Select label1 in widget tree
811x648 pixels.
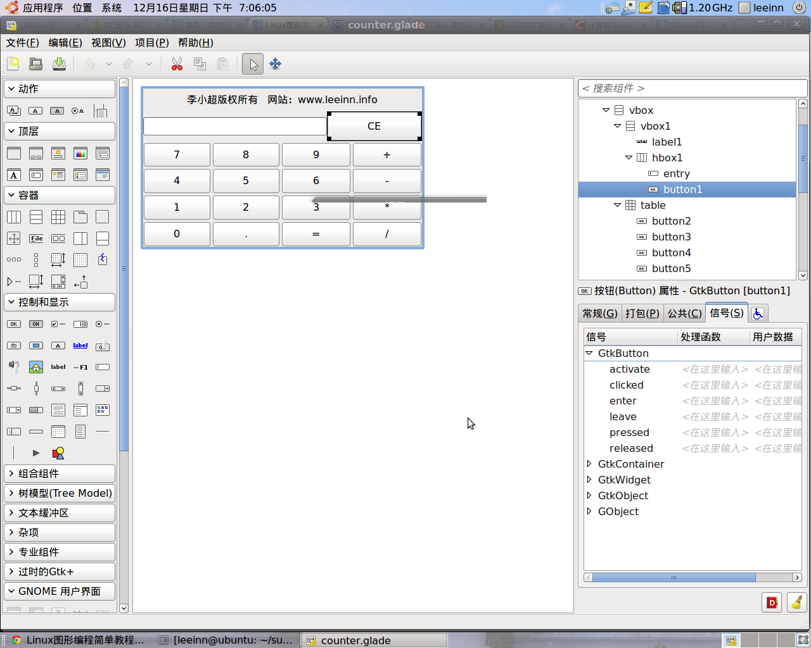tap(667, 142)
